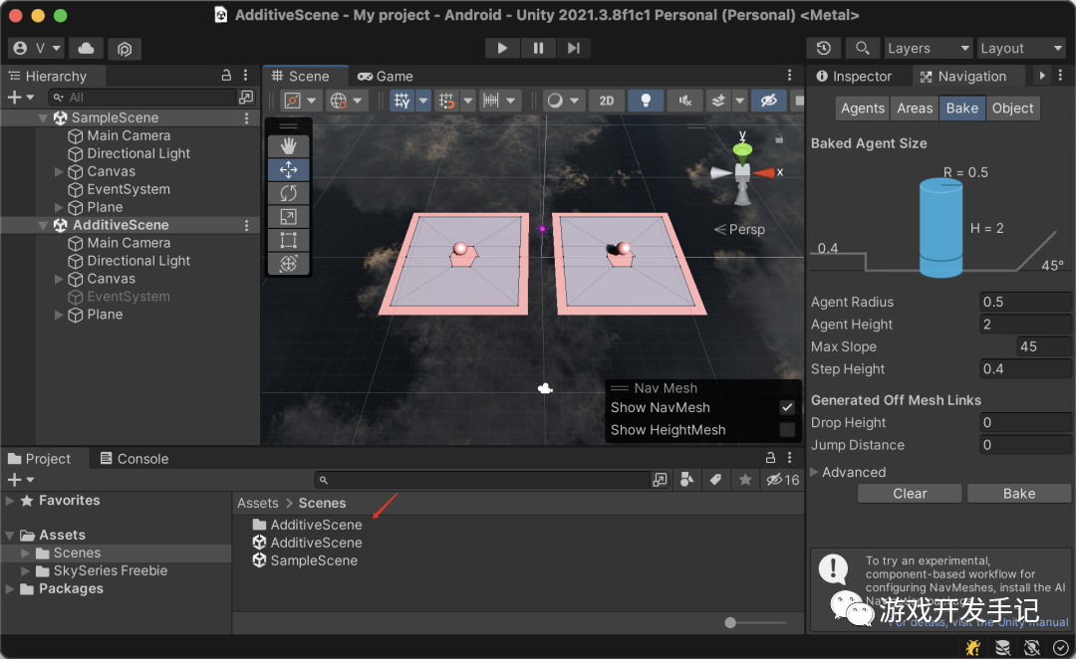
Task: Select the Scale tool
Action: 288,217
